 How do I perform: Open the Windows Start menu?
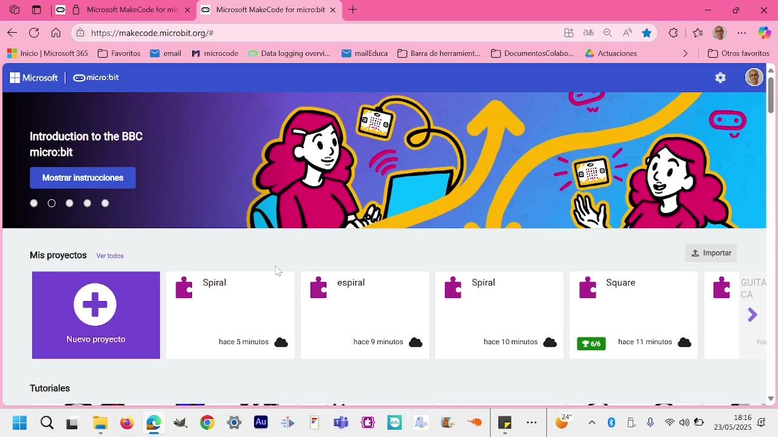click(x=19, y=422)
